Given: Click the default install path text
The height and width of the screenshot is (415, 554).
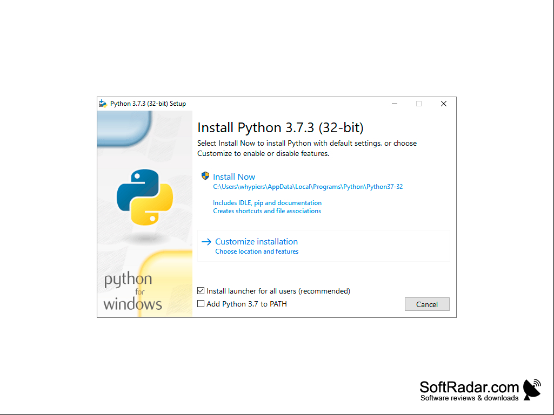Looking at the screenshot, I should click(308, 187).
